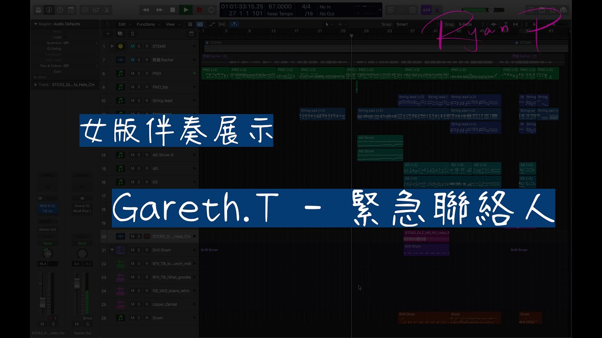Open the Mixer faders icon
602x338 pixels.
tap(96, 10)
